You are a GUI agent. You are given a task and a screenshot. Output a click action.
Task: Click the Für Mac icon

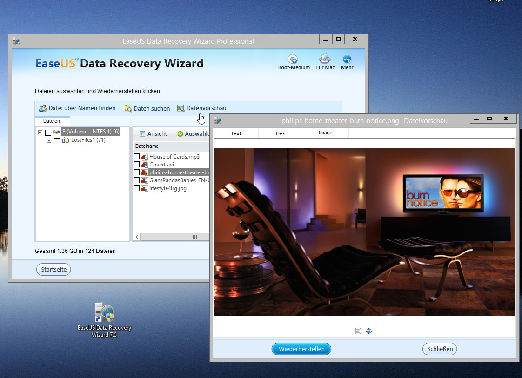tap(325, 60)
